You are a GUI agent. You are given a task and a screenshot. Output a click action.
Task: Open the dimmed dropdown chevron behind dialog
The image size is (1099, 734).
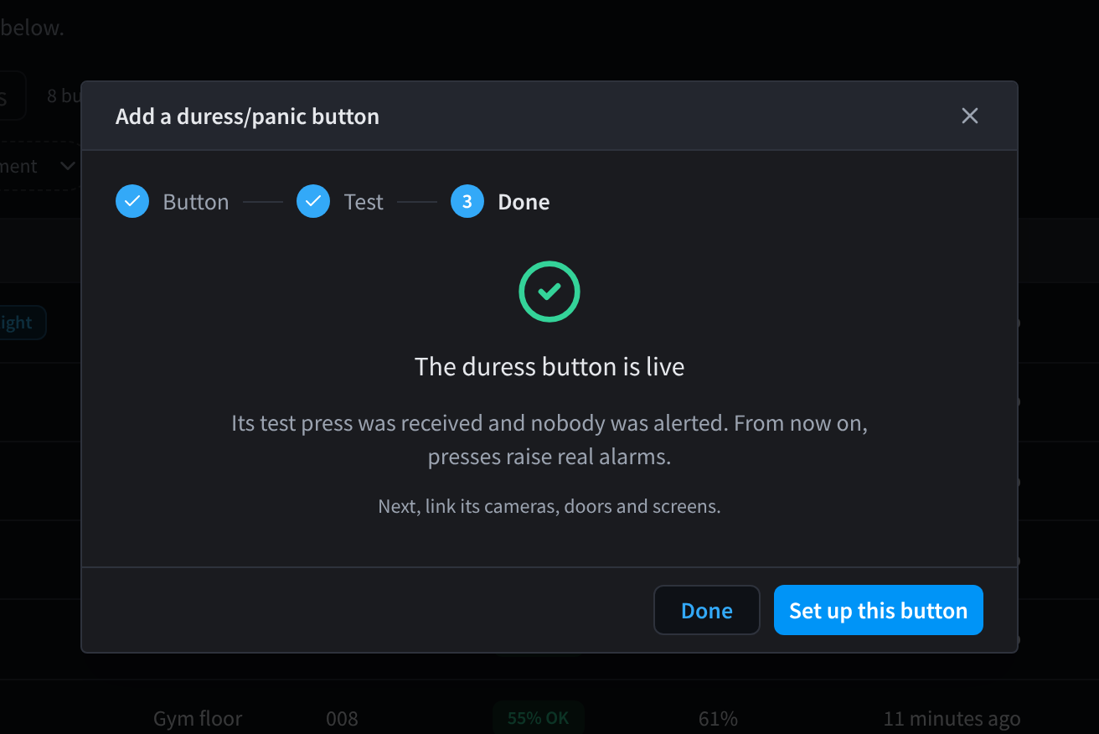(67, 166)
